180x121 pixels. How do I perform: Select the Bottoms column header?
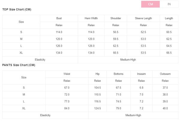point(118,74)
